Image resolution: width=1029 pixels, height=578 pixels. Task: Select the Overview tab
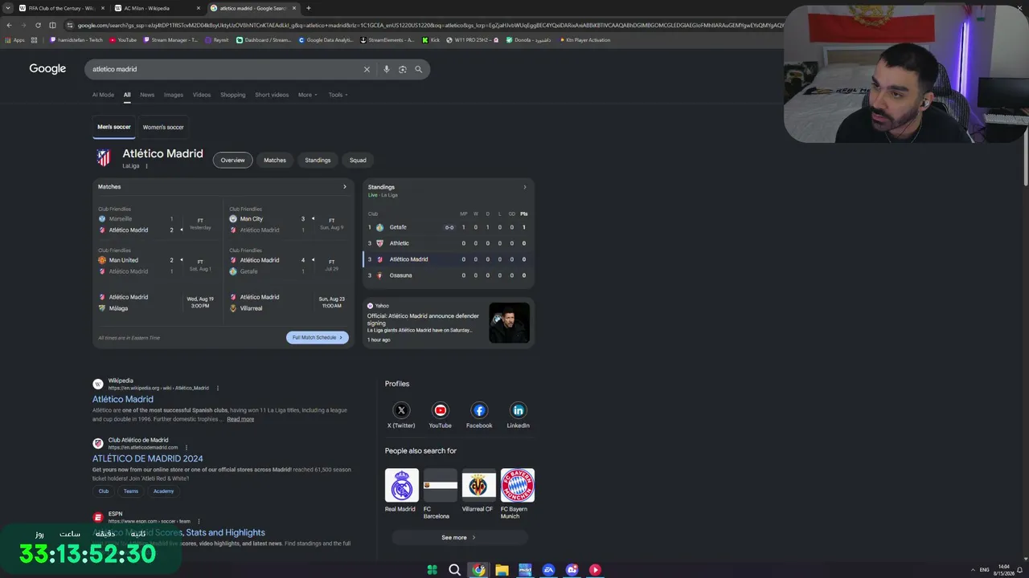[x=233, y=161]
